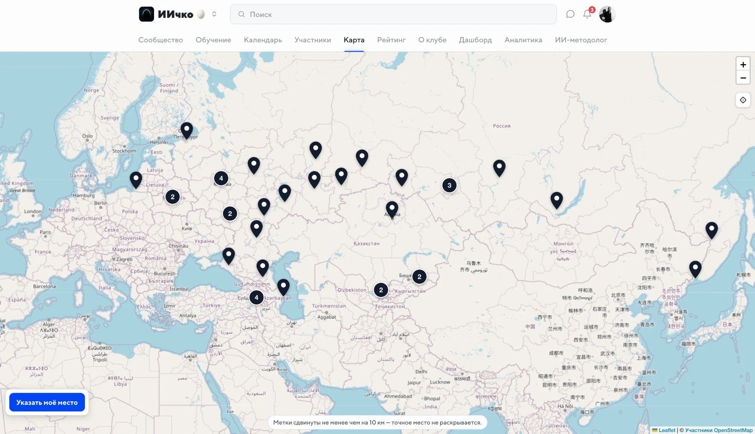This screenshot has height=434, width=755.
Task: Open the notifications bell
Action: (x=587, y=14)
